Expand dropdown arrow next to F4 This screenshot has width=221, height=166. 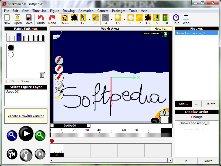click(112, 19)
